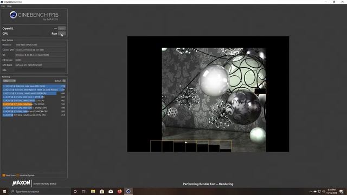Open the Windows Start menu

point(4,191)
